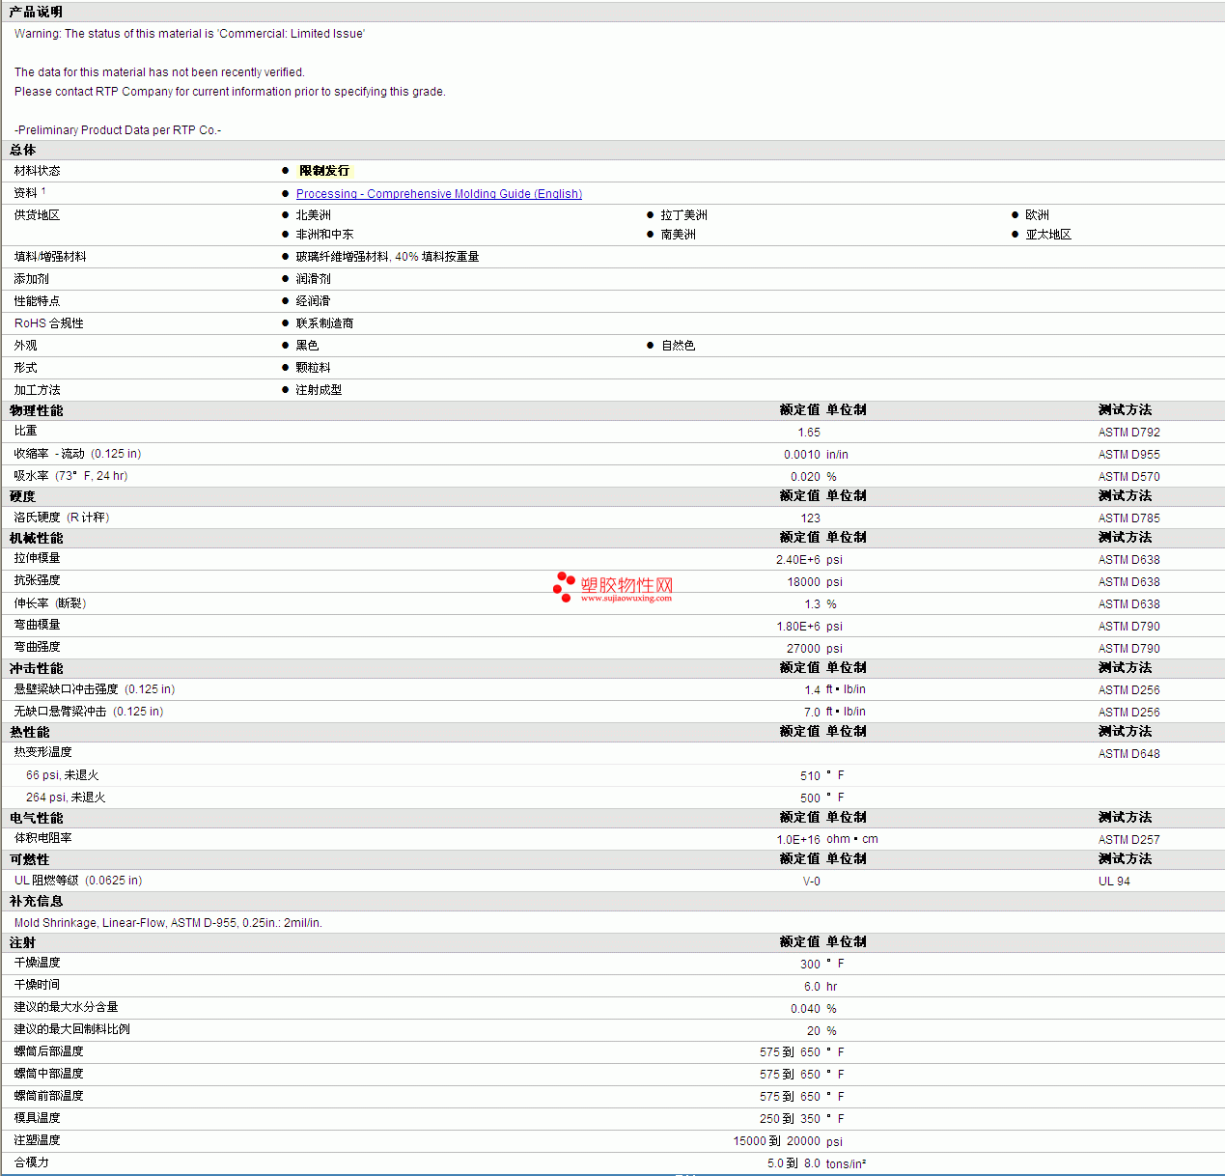The image size is (1225, 1176).
Task: Click the '南美洲' supply region
Action: [x=678, y=235]
